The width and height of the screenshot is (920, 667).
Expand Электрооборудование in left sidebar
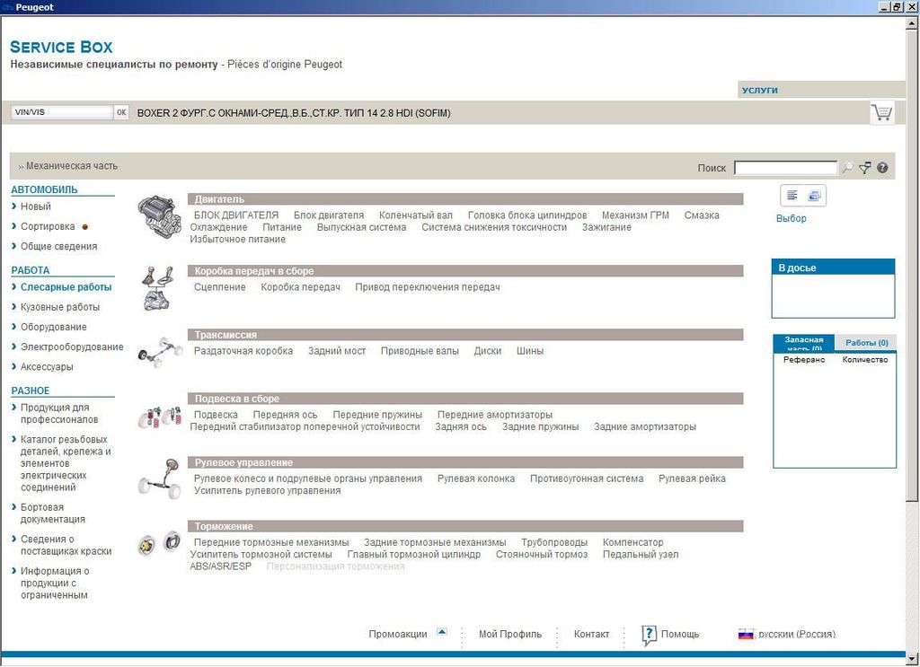(72, 347)
